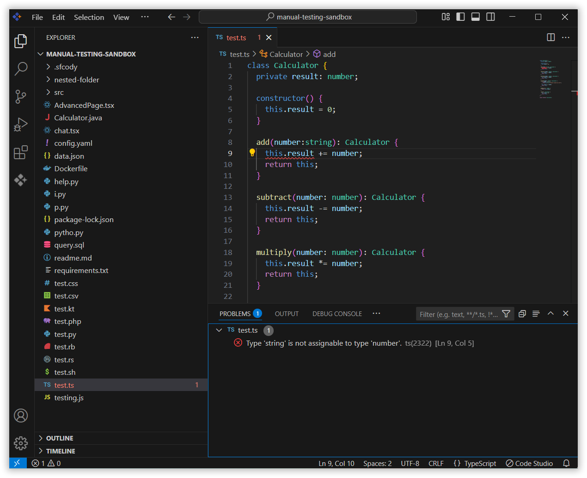This screenshot has width=587, height=478.
Task: Expand the nested-folder directory
Action: point(76,80)
